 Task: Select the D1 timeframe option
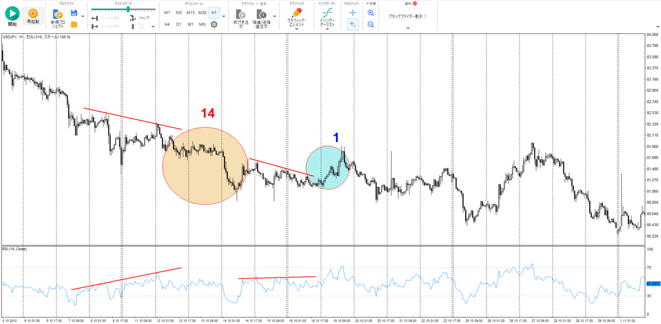tap(179, 24)
